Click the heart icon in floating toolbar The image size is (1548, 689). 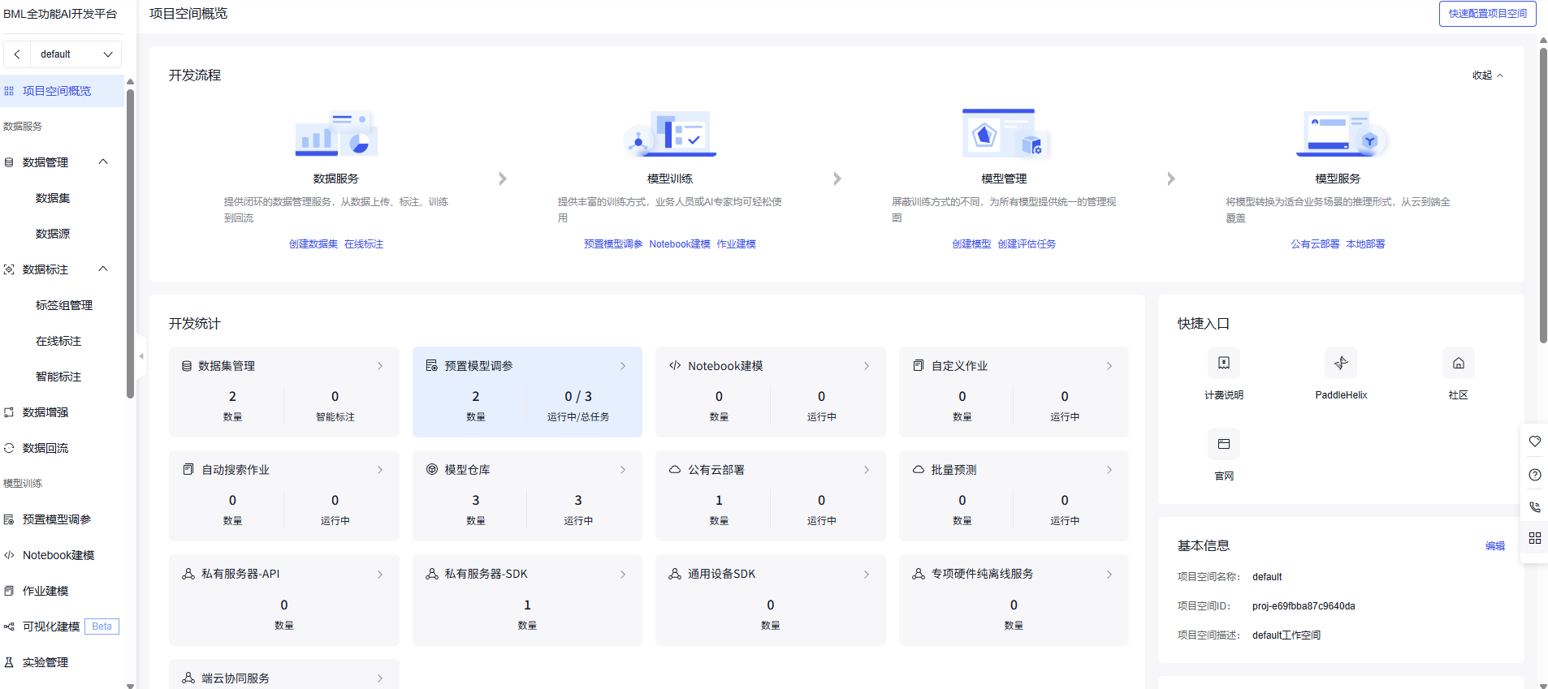1535,441
